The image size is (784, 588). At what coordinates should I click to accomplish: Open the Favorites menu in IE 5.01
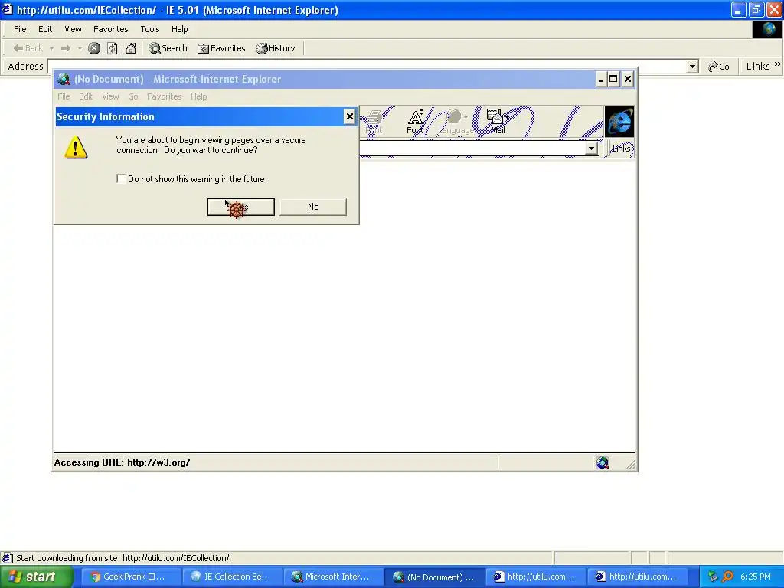pyautogui.click(x=110, y=29)
